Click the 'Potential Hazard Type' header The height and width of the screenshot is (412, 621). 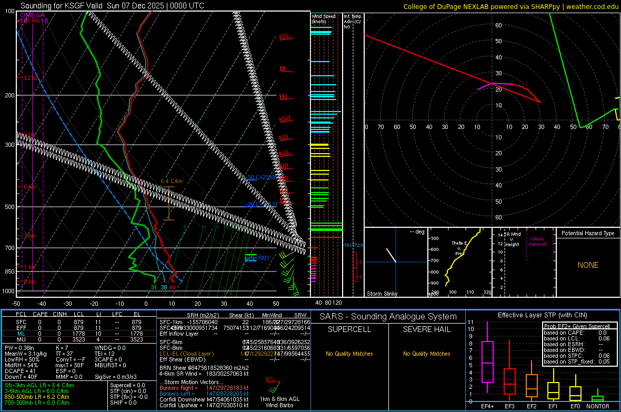point(588,233)
